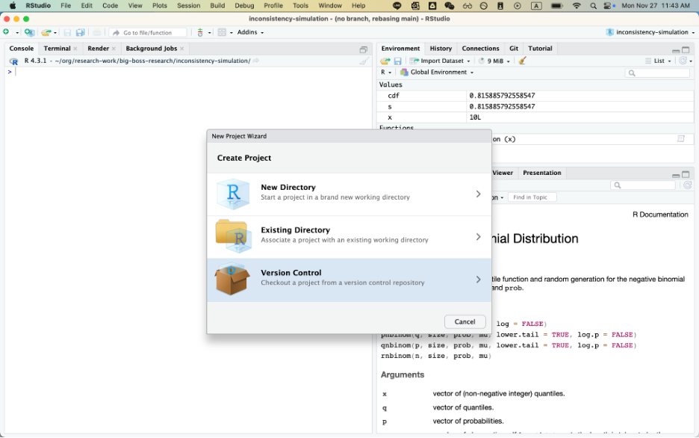Switch to the Tutorial tab
699x438 pixels.
(x=540, y=49)
